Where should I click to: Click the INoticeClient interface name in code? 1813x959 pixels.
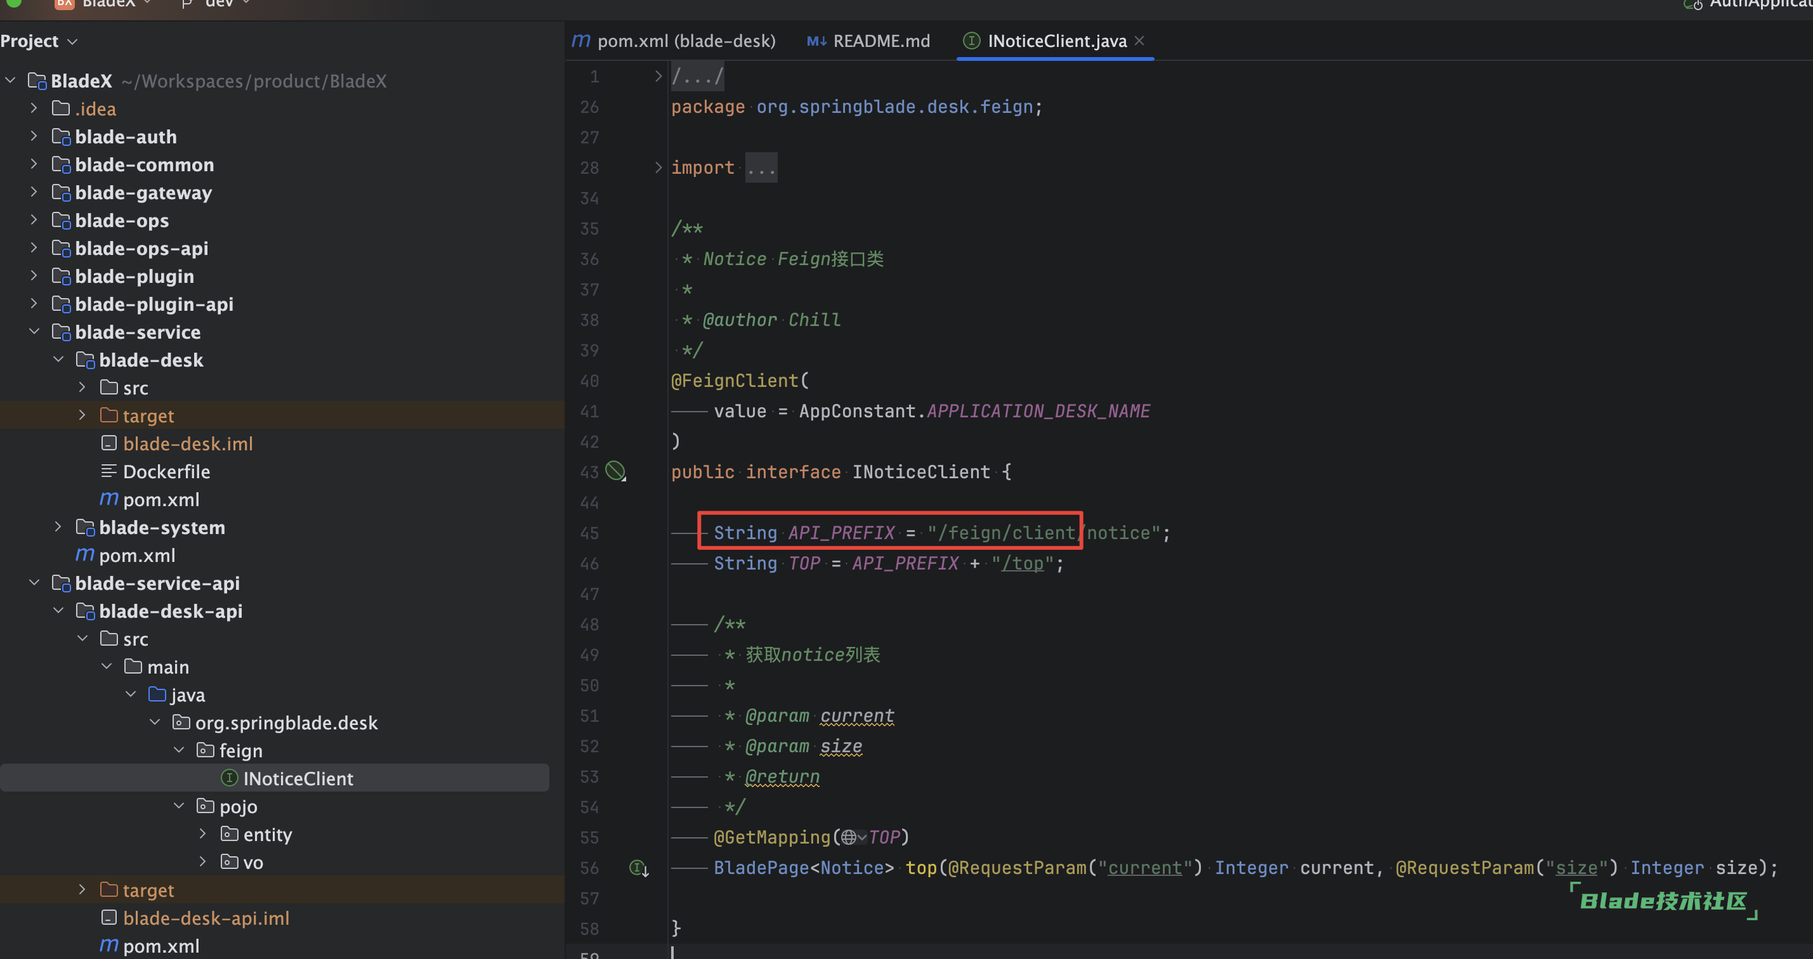tap(920, 471)
